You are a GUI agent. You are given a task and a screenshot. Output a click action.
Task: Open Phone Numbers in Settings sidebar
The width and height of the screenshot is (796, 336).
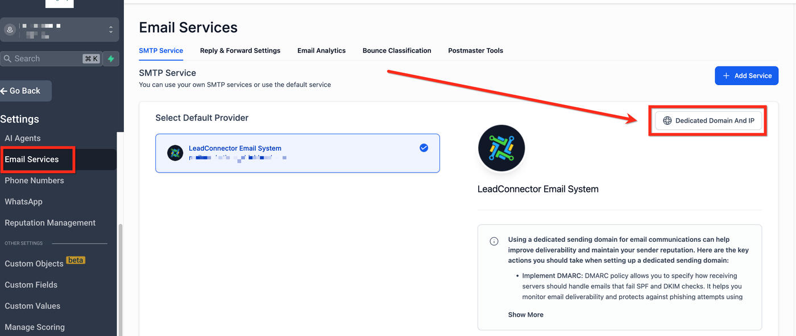pos(34,180)
